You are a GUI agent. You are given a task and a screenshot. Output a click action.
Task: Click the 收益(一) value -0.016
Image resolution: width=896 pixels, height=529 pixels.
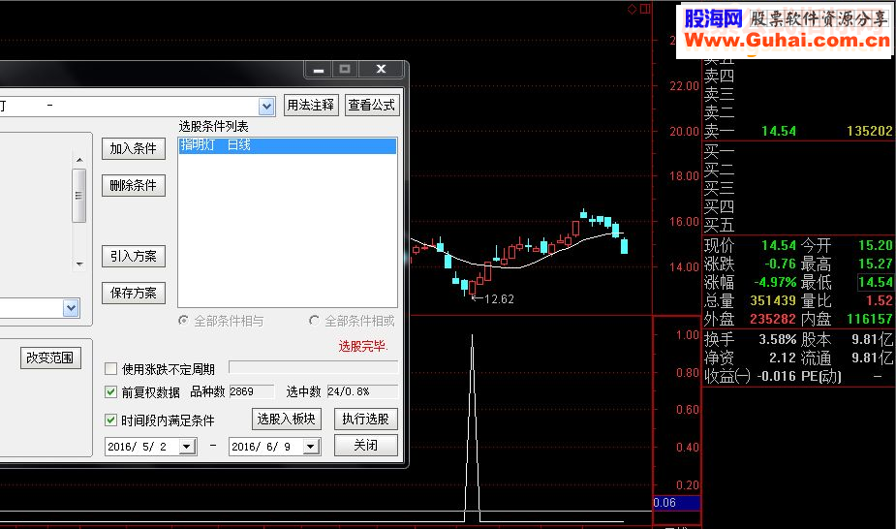[x=777, y=376]
